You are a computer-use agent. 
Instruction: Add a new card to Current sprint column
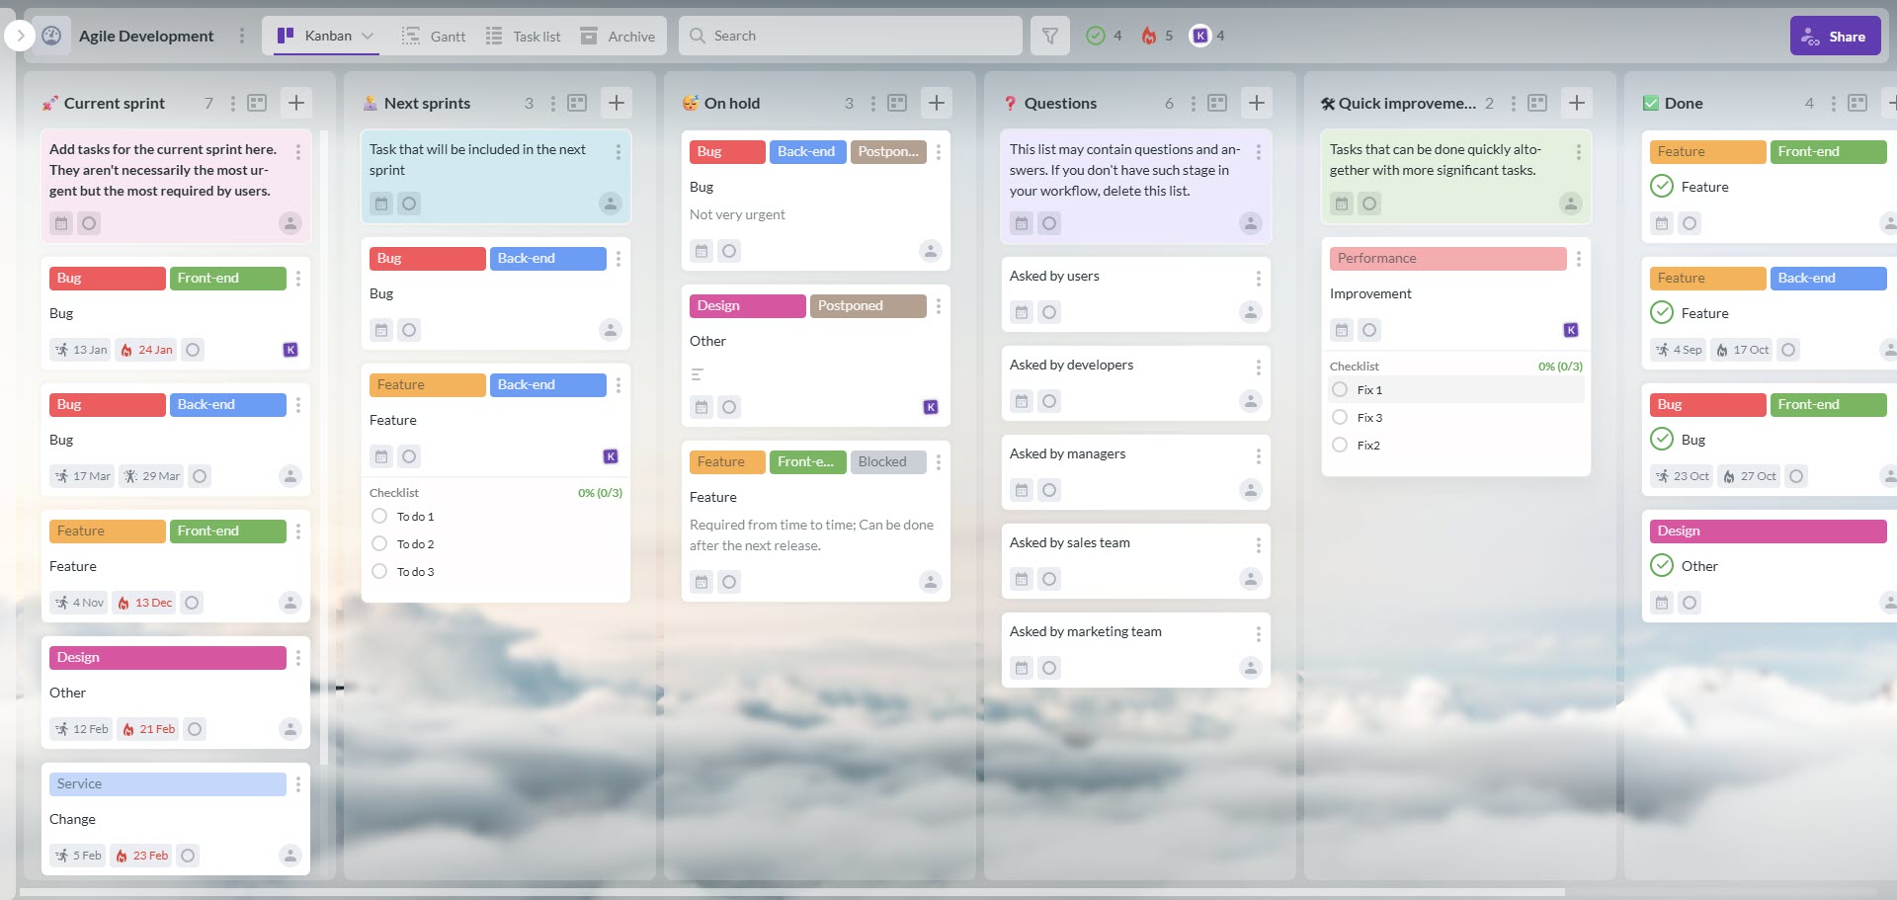(294, 102)
